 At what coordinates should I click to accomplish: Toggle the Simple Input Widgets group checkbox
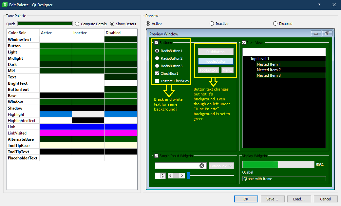pyautogui.click(x=156, y=155)
